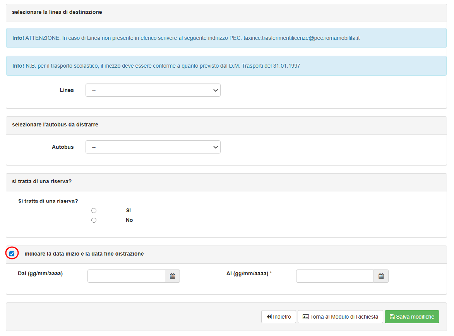
Task: Focus the Dal (gg/mm/aaaa) date field
Action: pyautogui.click(x=127, y=276)
